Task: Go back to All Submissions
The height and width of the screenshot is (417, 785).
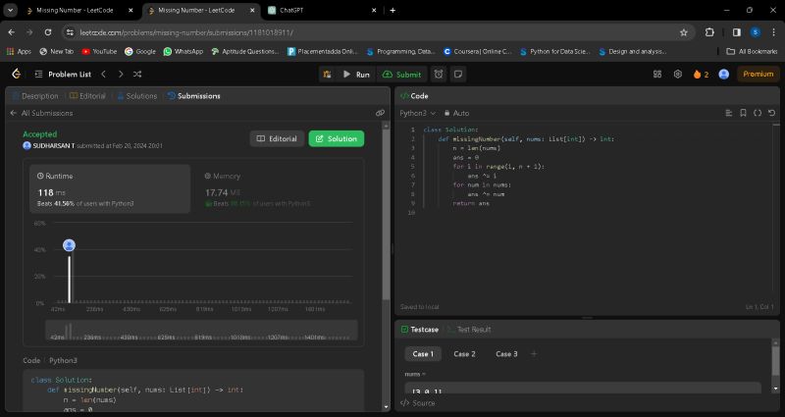Action: point(41,113)
